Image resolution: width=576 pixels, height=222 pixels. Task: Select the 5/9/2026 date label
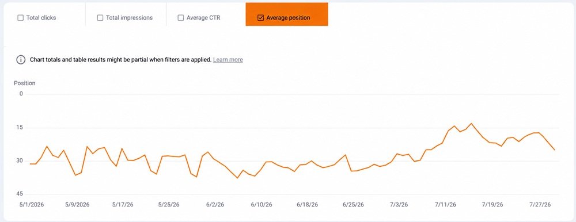tap(77, 205)
